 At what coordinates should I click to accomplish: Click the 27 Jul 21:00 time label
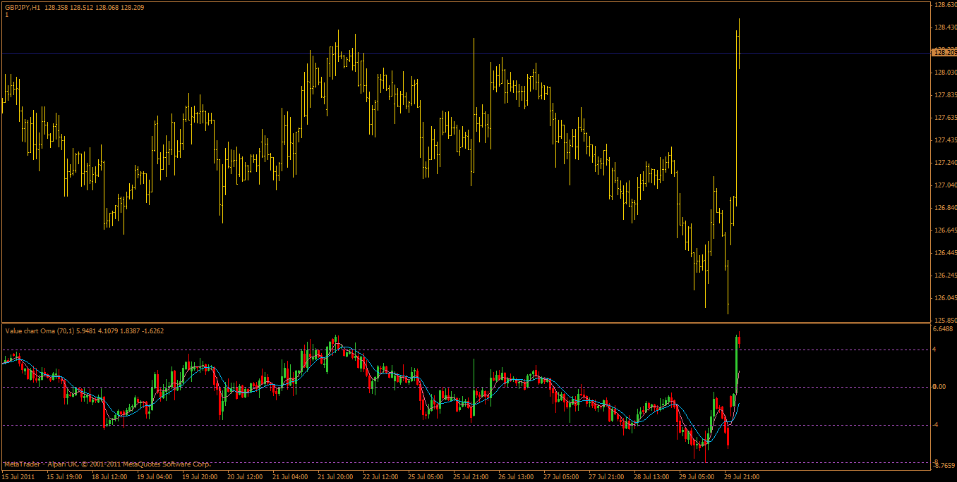(x=607, y=477)
